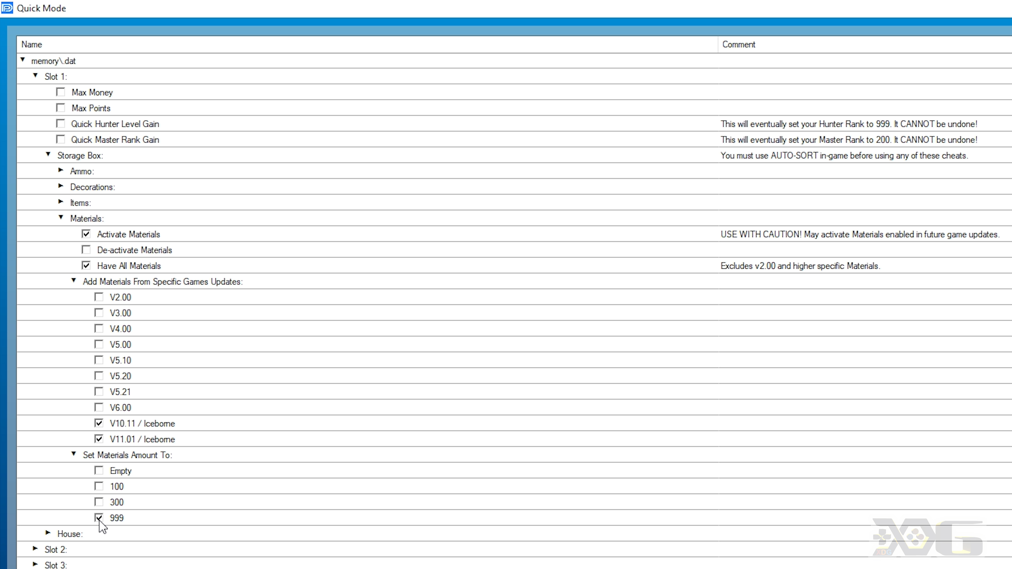Screen dimensions: 1012x569
Task: Expand the Slot 3 node
Action: coord(35,564)
